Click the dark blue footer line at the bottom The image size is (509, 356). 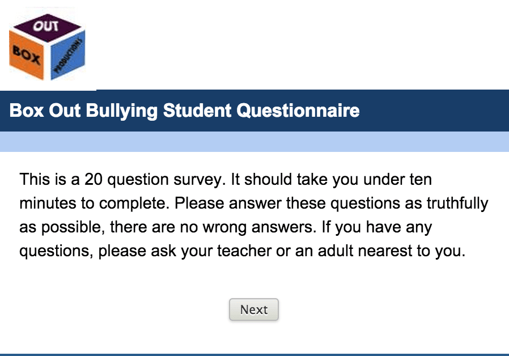pyautogui.click(x=255, y=354)
